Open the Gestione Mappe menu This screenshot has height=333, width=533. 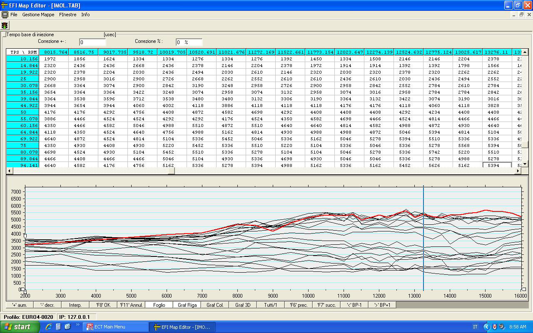pos(38,15)
